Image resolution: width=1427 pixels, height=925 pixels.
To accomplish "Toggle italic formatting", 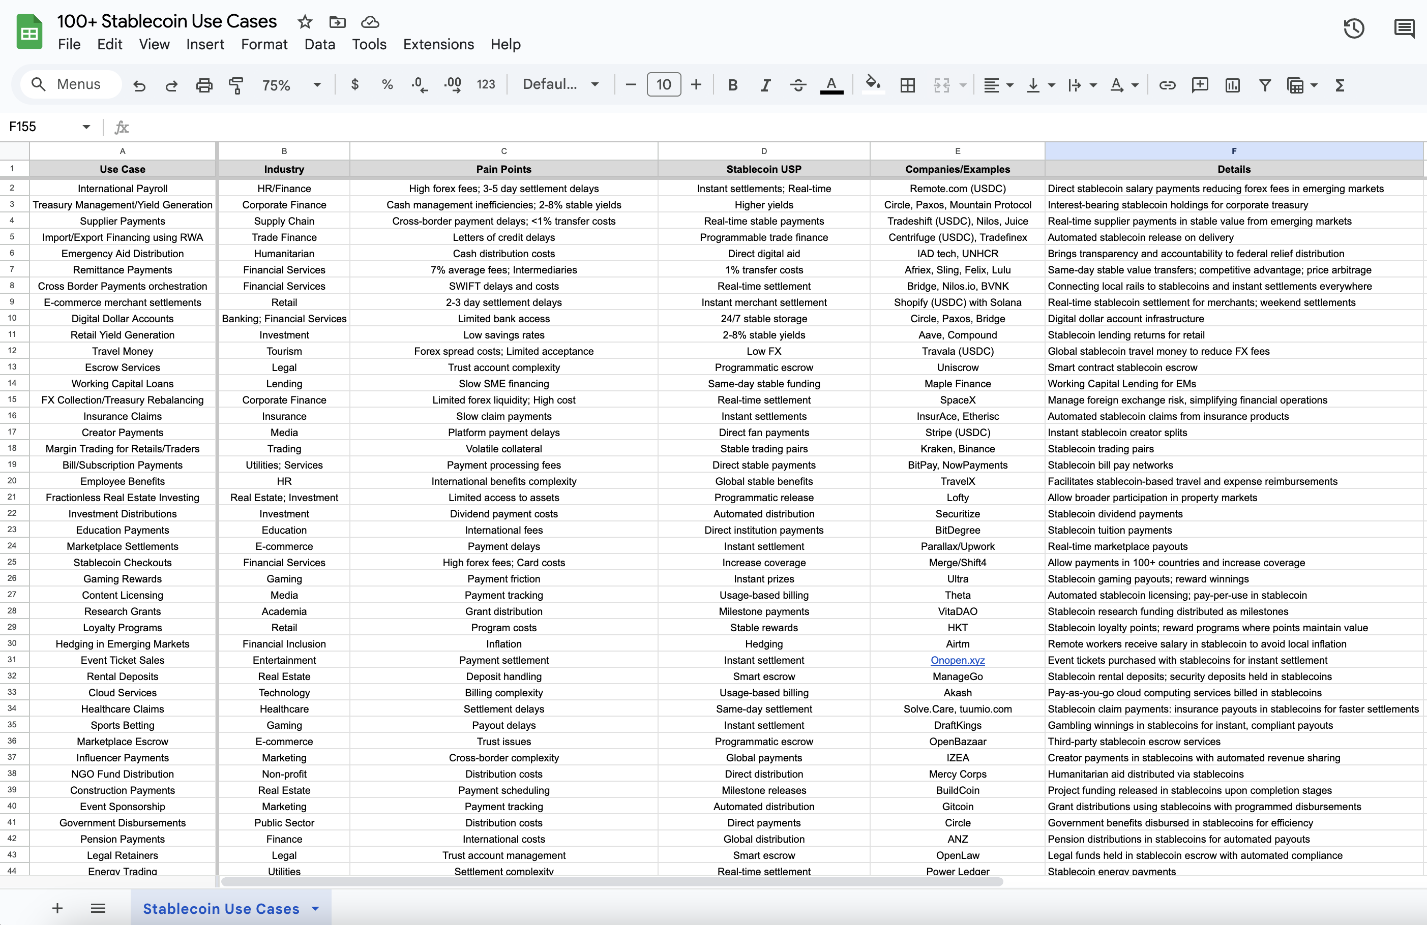I will [x=765, y=85].
